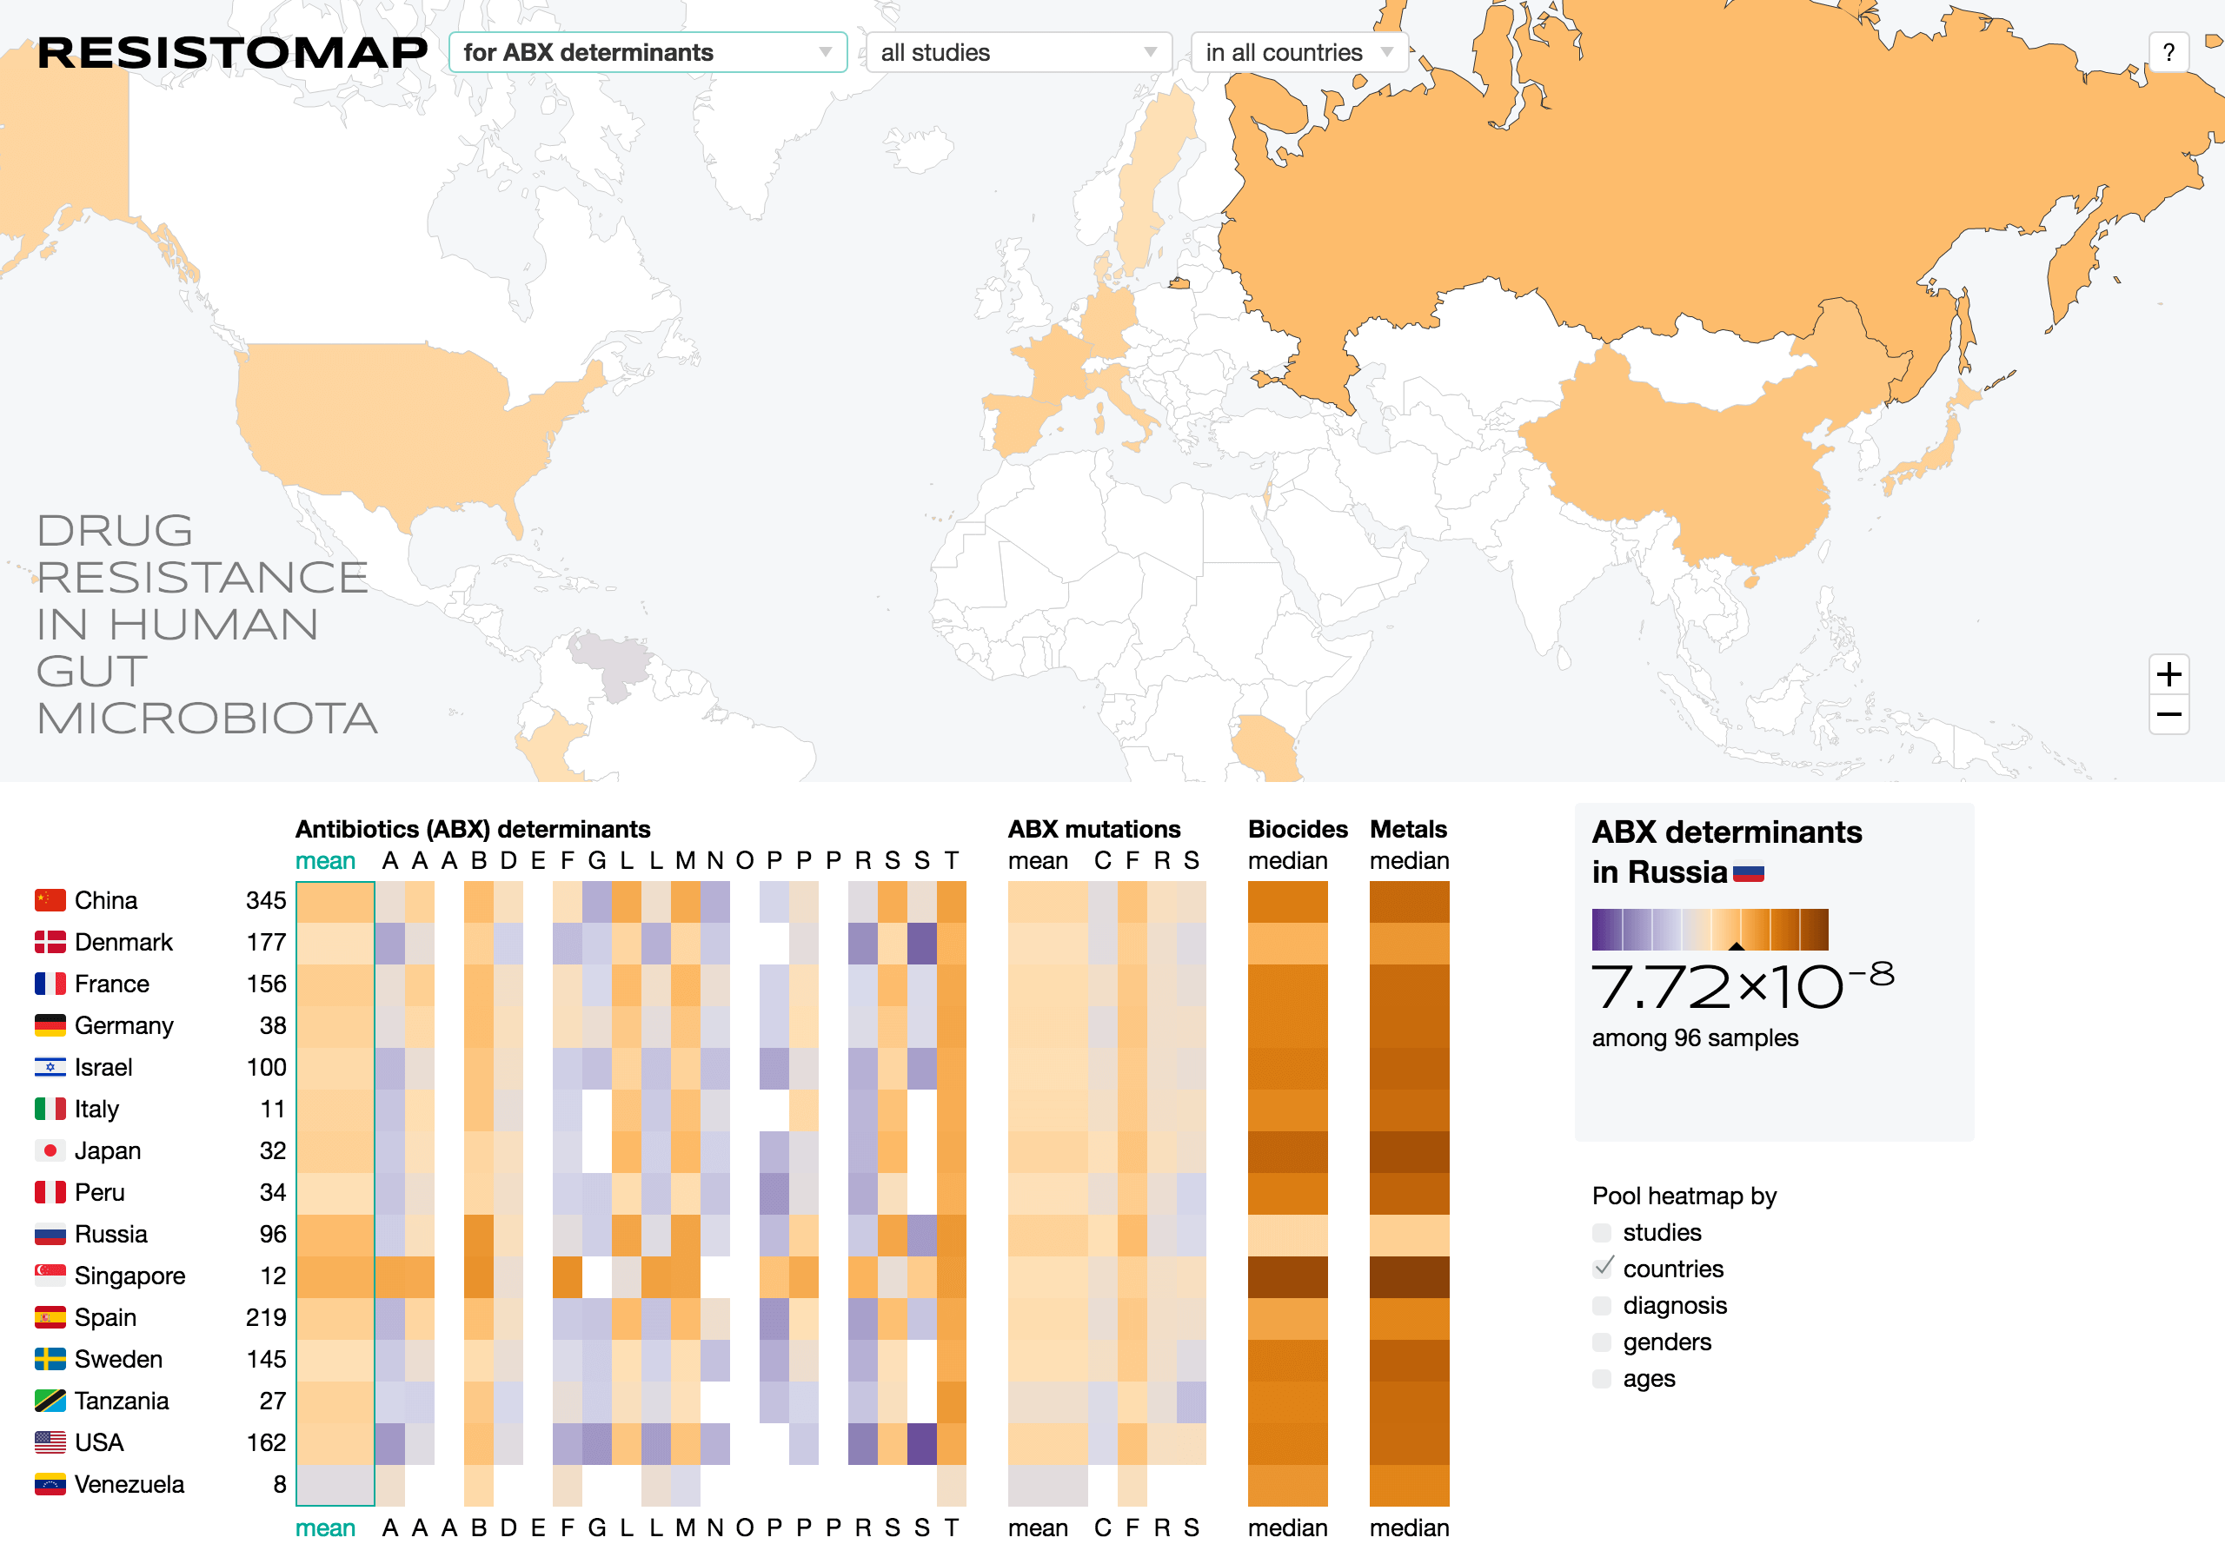The width and height of the screenshot is (2225, 1564).
Task: Select the top mean column header
Action: (326, 860)
